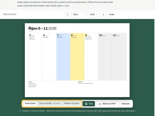Open the Další rozvržení link

point(10,14)
